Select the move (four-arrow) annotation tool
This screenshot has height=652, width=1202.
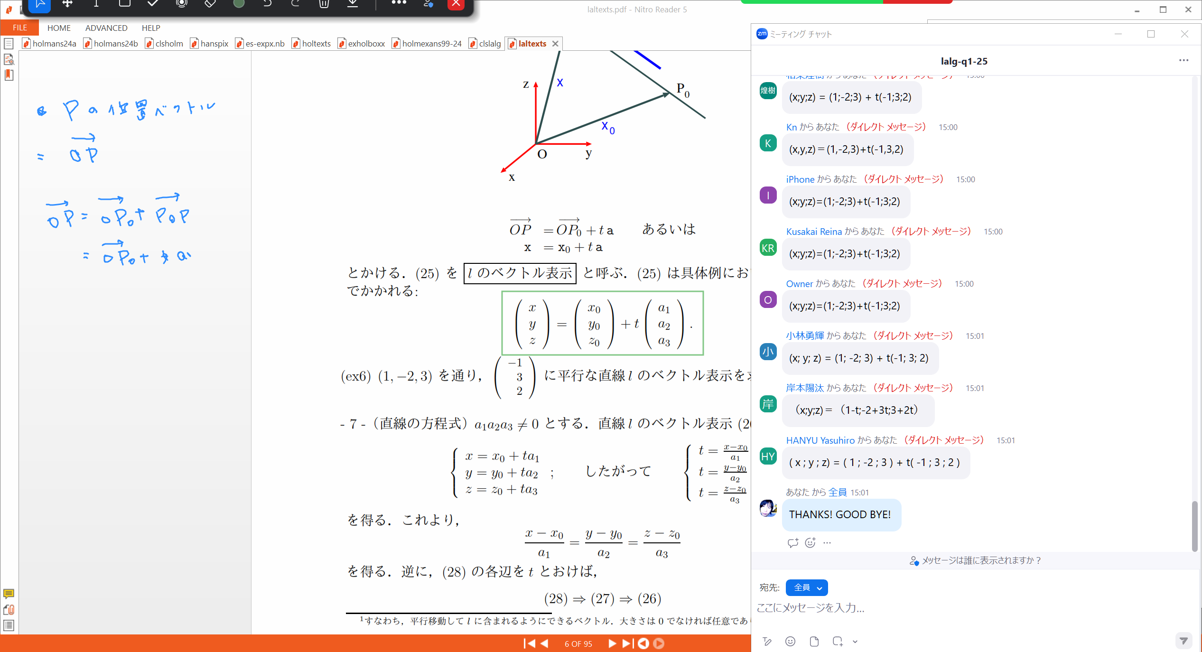(67, 4)
